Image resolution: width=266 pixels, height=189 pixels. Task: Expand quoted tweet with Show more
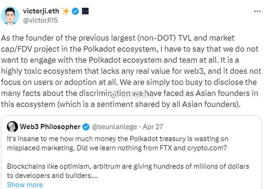[x=25, y=185]
